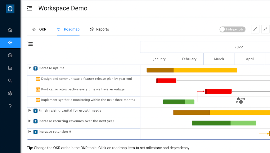
Task: Open the Home page from sidebar
Action: [10, 30]
